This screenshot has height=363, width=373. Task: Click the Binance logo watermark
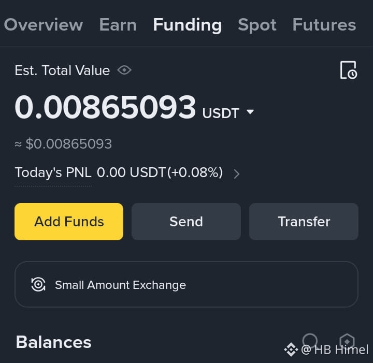click(291, 350)
